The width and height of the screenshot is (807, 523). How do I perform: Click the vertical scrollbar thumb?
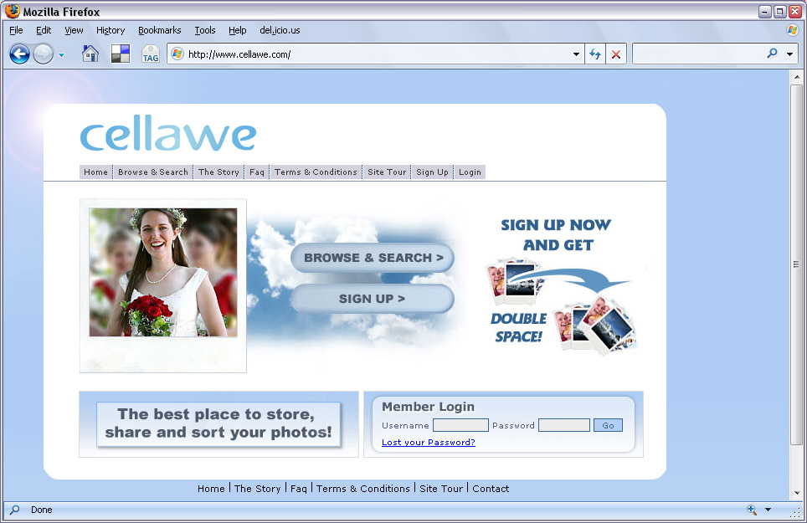pyautogui.click(x=797, y=264)
